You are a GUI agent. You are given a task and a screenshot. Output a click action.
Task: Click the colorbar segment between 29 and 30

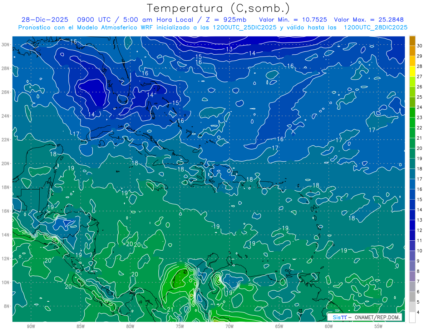[413, 51]
